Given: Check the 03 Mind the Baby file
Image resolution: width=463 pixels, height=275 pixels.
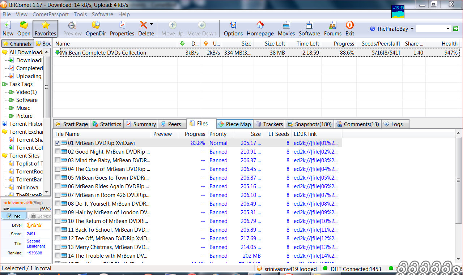Looking at the screenshot, I should (x=58, y=160).
